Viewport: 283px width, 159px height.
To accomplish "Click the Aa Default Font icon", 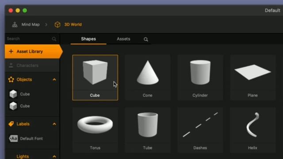I will [x=13, y=138].
